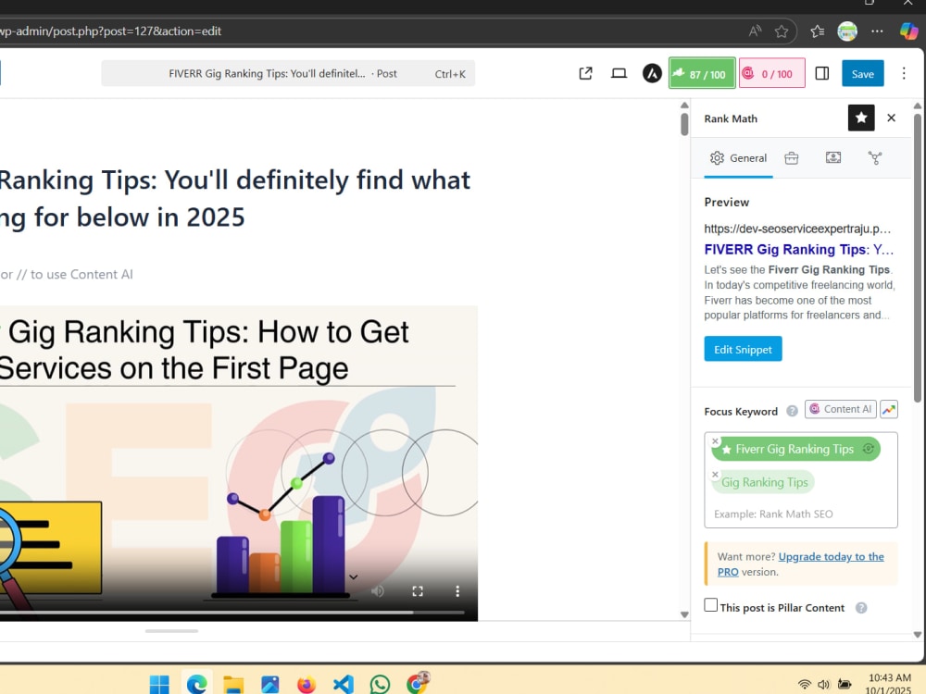
Task: Open post preview in new tab icon
Action: 585,73
